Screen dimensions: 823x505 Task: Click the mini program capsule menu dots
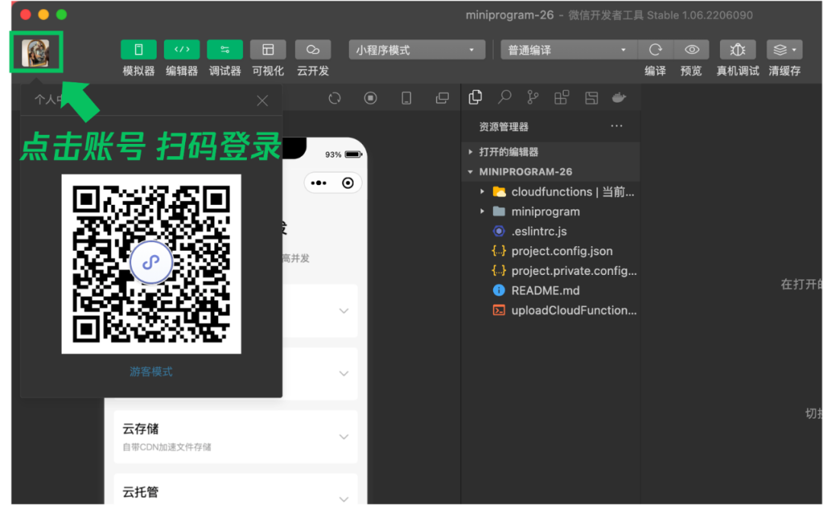(319, 183)
